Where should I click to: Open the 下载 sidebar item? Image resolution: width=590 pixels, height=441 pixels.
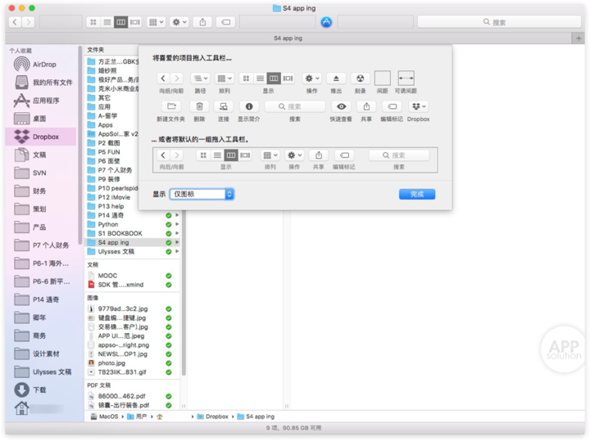click(x=42, y=390)
